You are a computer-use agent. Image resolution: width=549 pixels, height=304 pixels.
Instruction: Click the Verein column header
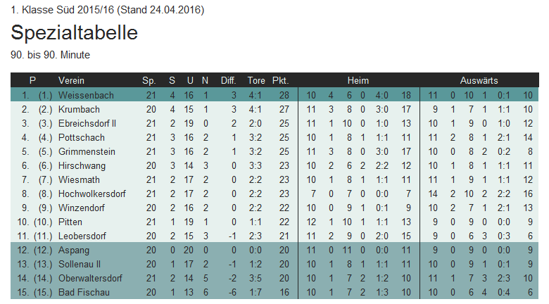coord(71,80)
